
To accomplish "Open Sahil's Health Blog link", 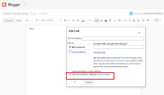I will tap(16, 14).
